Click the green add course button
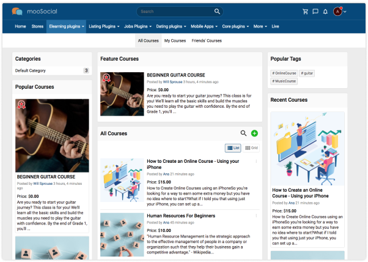This screenshot has height=262, width=368. (254, 133)
